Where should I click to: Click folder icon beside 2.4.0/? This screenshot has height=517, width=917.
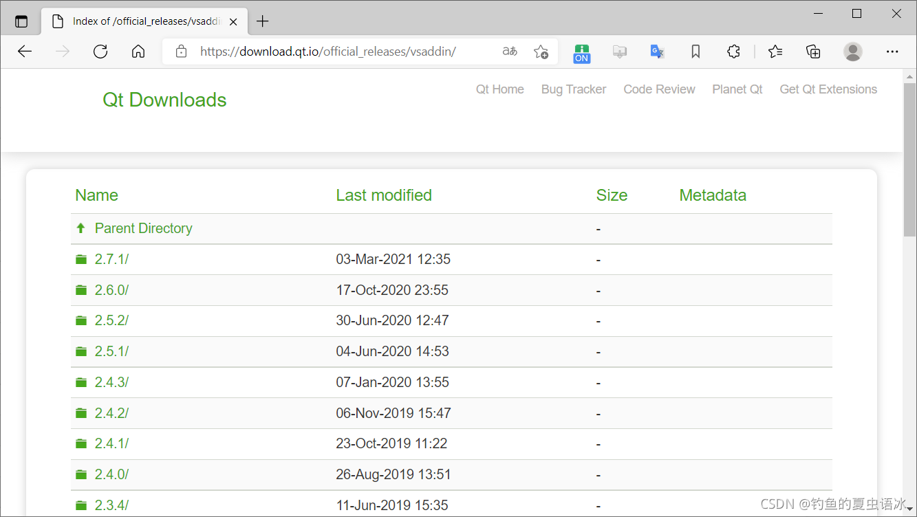pyautogui.click(x=81, y=474)
